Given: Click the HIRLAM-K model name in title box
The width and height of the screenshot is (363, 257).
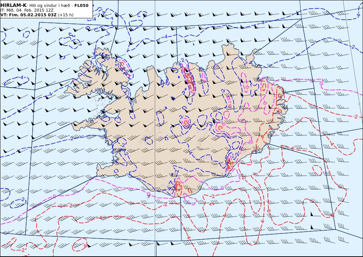Looking at the screenshot, I should pos(13,5).
